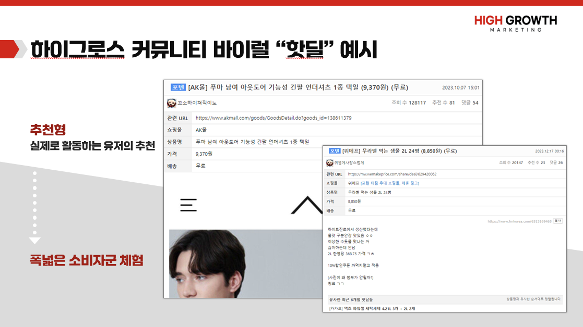Click the 10%할인쿠폰 까먹지말고 적용 line
Screen dimensions: 583x327
tap(353, 266)
